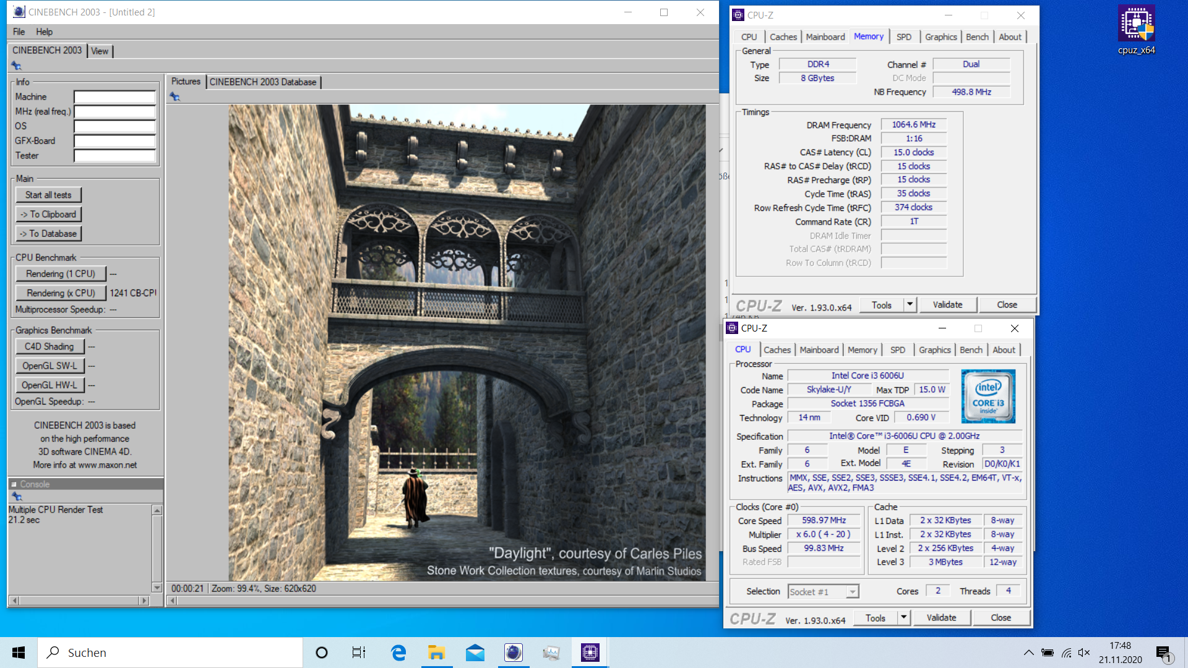Open Wi-Fi network tray icon
Screen dimensions: 1188x668
tap(1066, 653)
